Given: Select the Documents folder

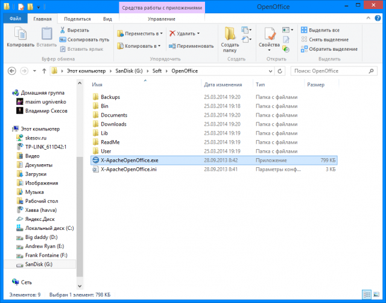Looking at the screenshot, I should [214, 115].
